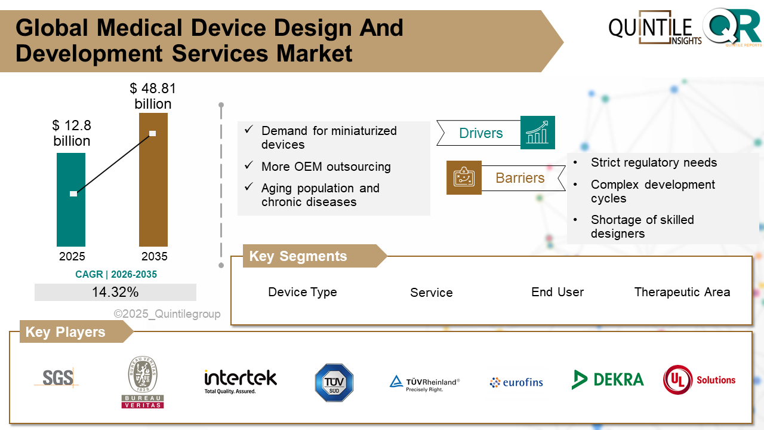The height and width of the screenshot is (430, 764).
Task: Click the Quintile Insights logo
Action: pos(655,29)
